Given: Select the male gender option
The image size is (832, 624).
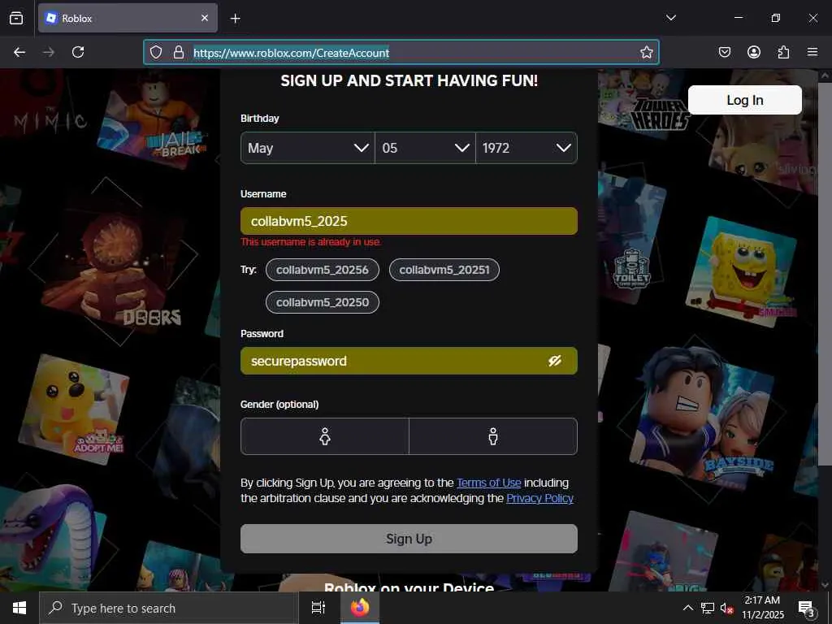Looking at the screenshot, I should 493,436.
